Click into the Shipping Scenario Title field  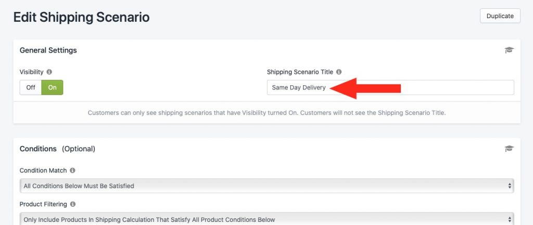[390, 87]
